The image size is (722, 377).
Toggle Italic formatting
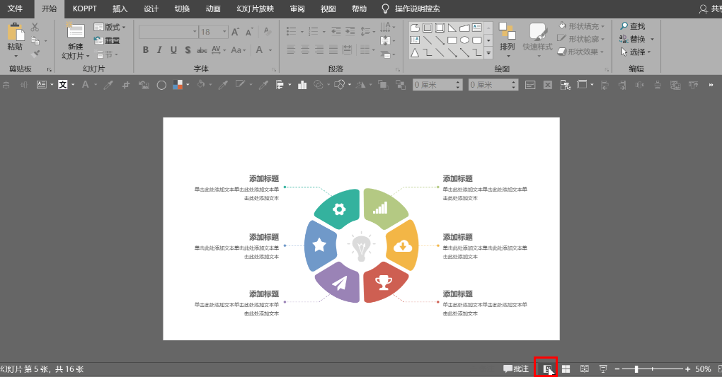coord(159,50)
